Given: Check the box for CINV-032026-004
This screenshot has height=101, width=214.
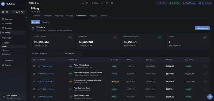Looking at the screenshot, I should coord(34,89).
